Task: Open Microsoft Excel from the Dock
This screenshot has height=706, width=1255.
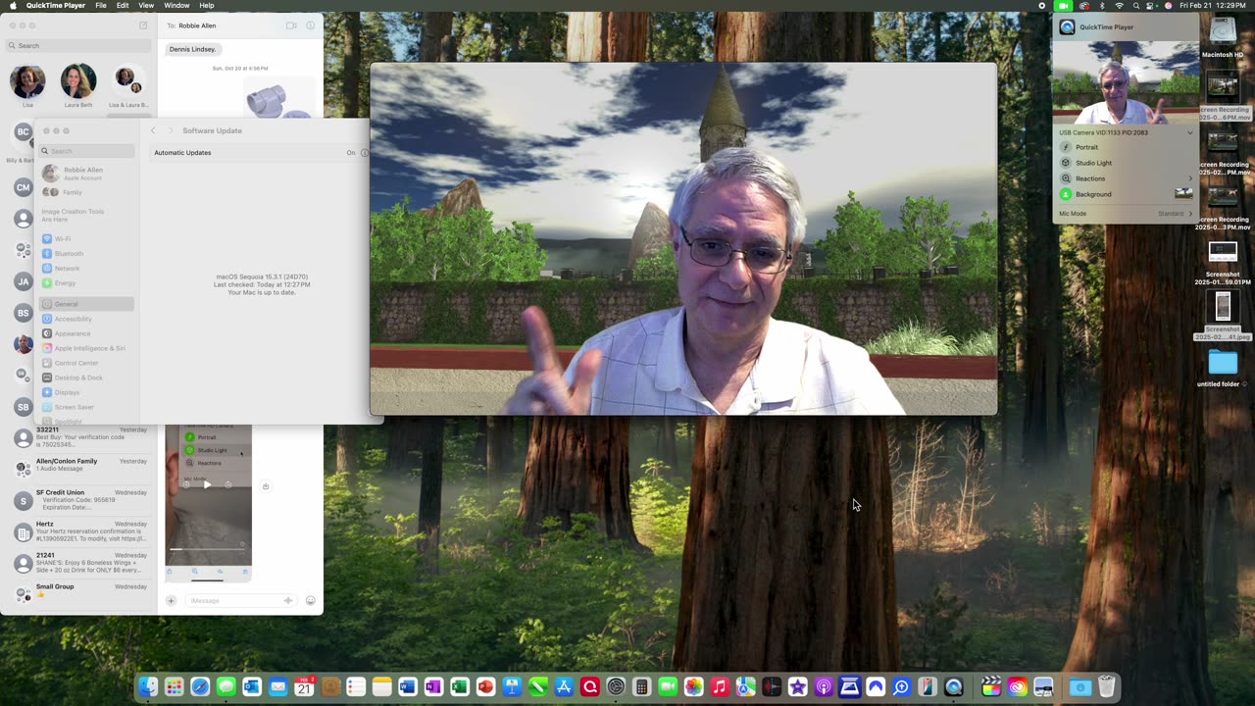Action: (460, 687)
